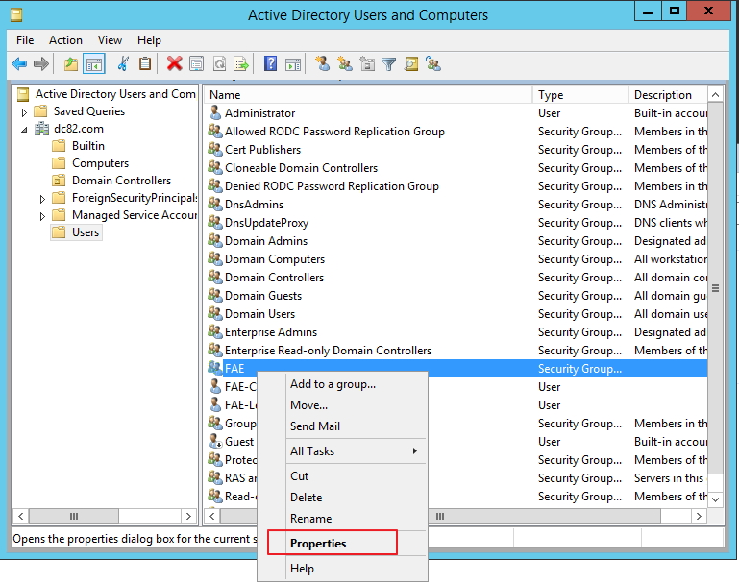Select the DnsAdmins group row
This screenshot has width=739, height=584.
pos(456,204)
